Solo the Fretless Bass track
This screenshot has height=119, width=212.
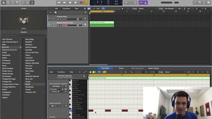click(x=61, y=19)
